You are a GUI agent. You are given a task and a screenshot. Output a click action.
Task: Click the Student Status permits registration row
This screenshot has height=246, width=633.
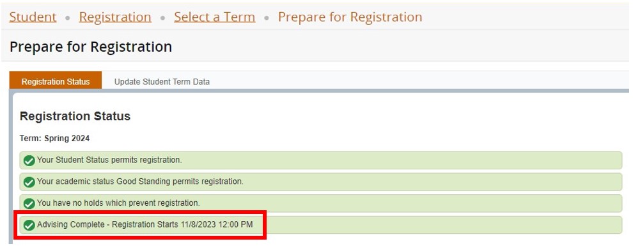pos(321,160)
